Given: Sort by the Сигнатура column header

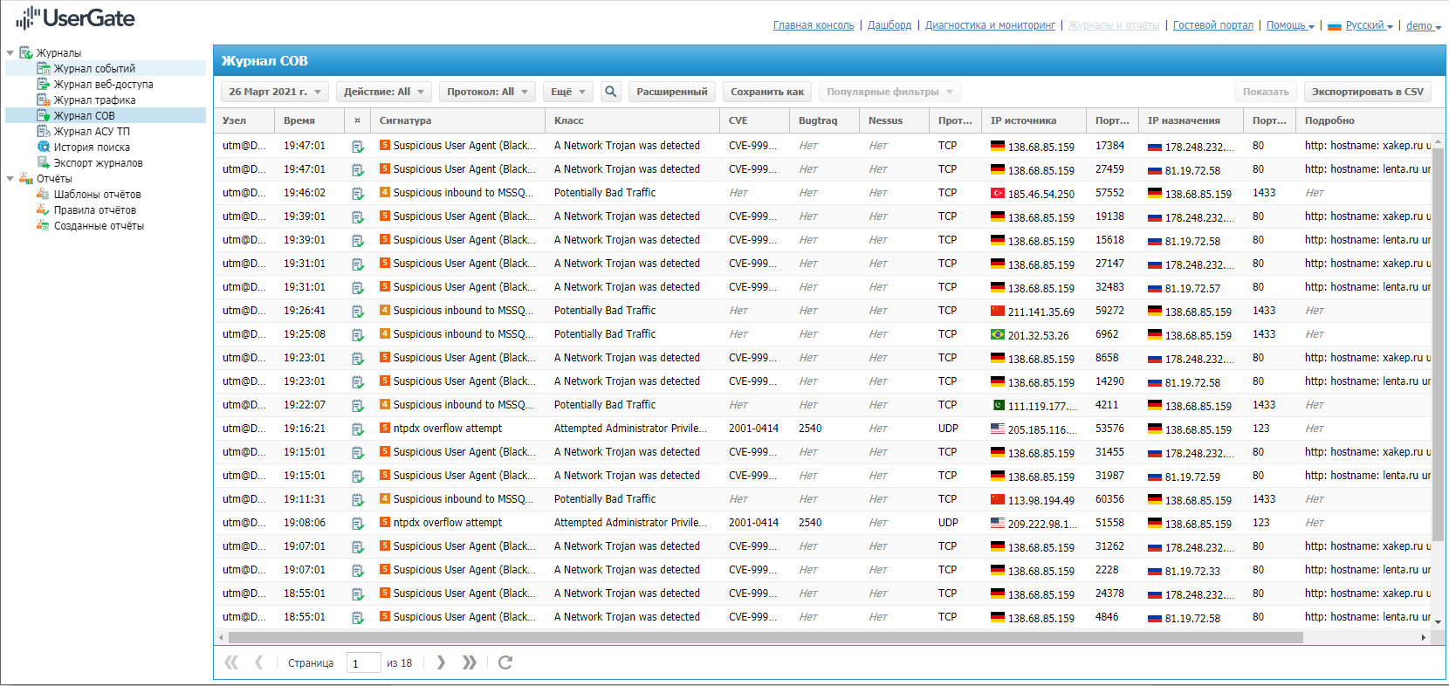Looking at the screenshot, I should point(457,120).
